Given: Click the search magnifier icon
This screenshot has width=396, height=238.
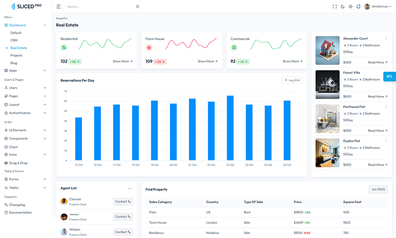Looking at the screenshot, I should (138, 7).
